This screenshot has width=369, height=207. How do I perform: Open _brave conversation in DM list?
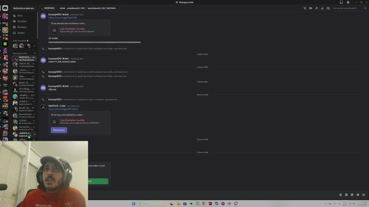tap(25, 71)
